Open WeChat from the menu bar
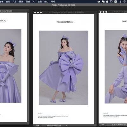The width and height of the screenshot is (127, 127). (x=103, y=2)
